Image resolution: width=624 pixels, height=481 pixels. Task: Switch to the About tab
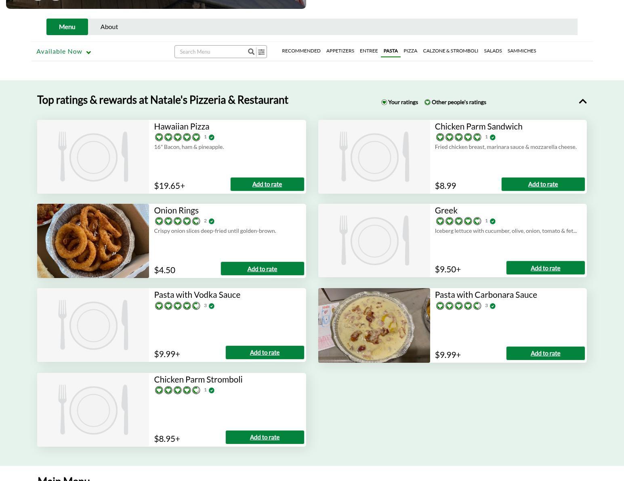pos(109,27)
